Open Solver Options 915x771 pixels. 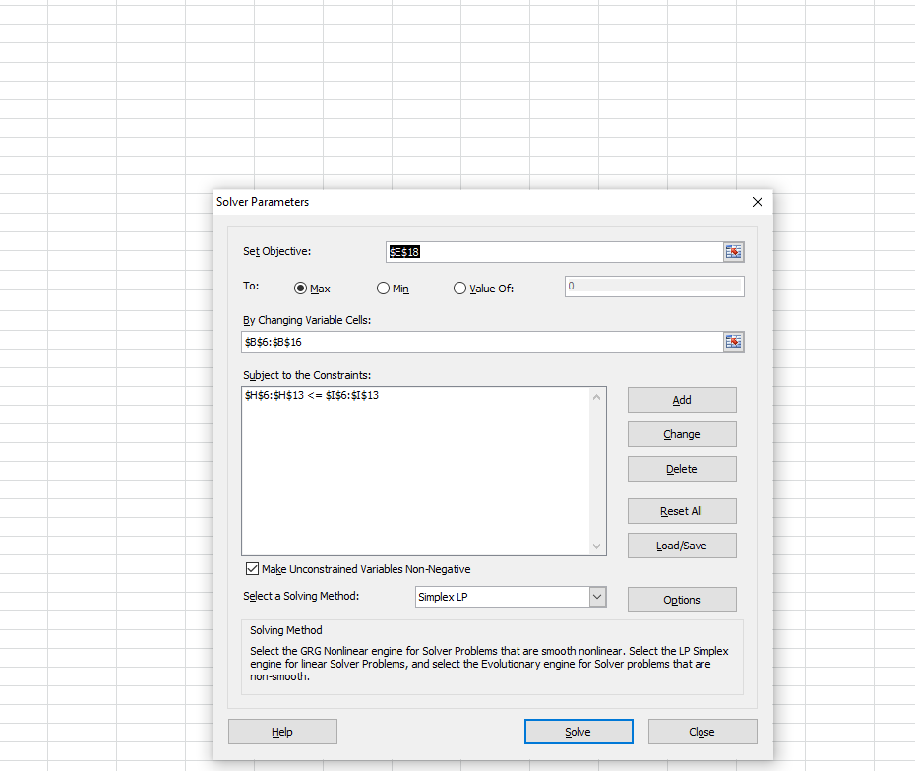tap(681, 599)
